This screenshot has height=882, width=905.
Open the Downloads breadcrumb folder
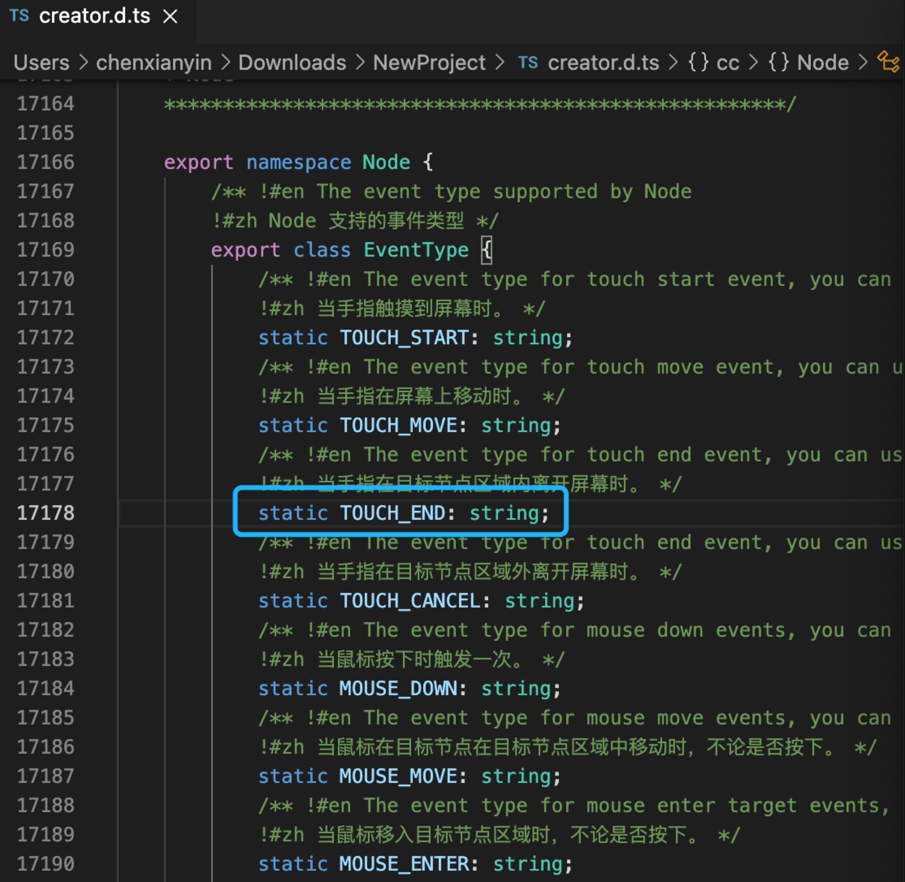pos(292,63)
